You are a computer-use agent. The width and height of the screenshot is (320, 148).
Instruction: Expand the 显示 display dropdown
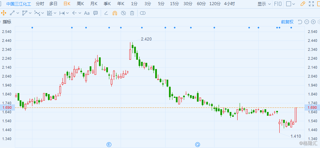[x=264, y=4]
